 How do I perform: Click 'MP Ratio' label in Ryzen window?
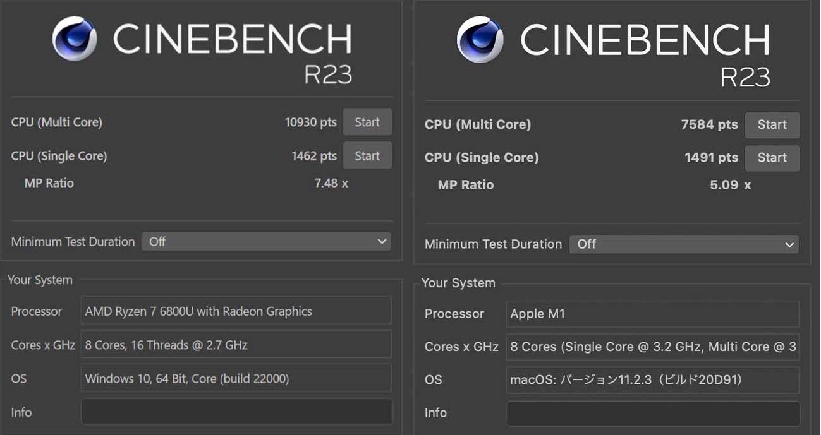49,183
